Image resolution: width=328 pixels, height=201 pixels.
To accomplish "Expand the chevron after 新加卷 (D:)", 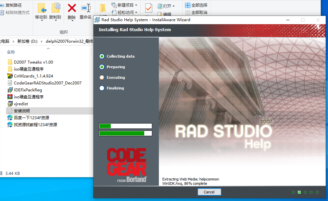I will pyautogui.click(x=41, y=41).
